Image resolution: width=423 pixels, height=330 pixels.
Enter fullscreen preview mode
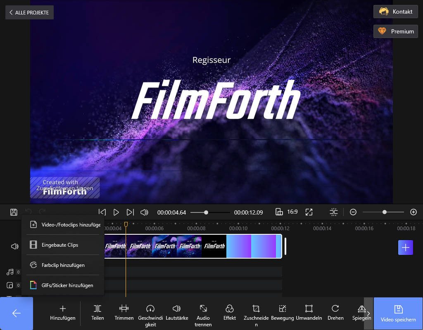coord(309,212)
